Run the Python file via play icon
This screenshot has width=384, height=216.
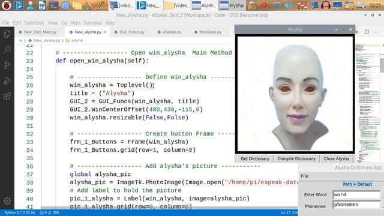tap(357, 32)
